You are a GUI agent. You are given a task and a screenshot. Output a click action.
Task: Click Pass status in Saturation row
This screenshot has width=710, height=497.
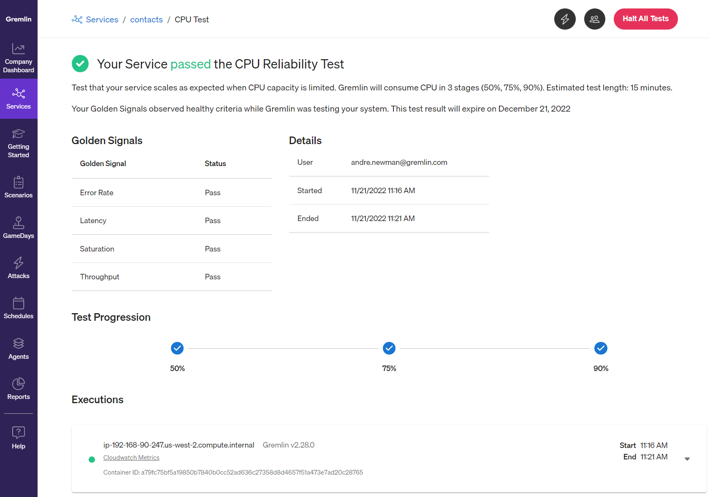[x=213, y=249]
